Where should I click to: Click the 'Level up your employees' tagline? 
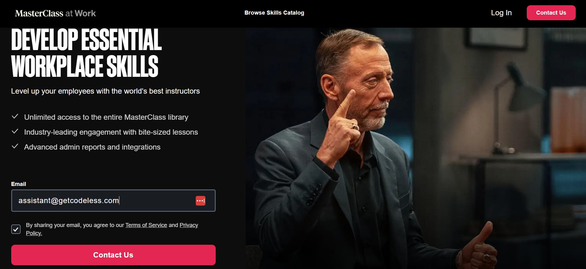106,91
